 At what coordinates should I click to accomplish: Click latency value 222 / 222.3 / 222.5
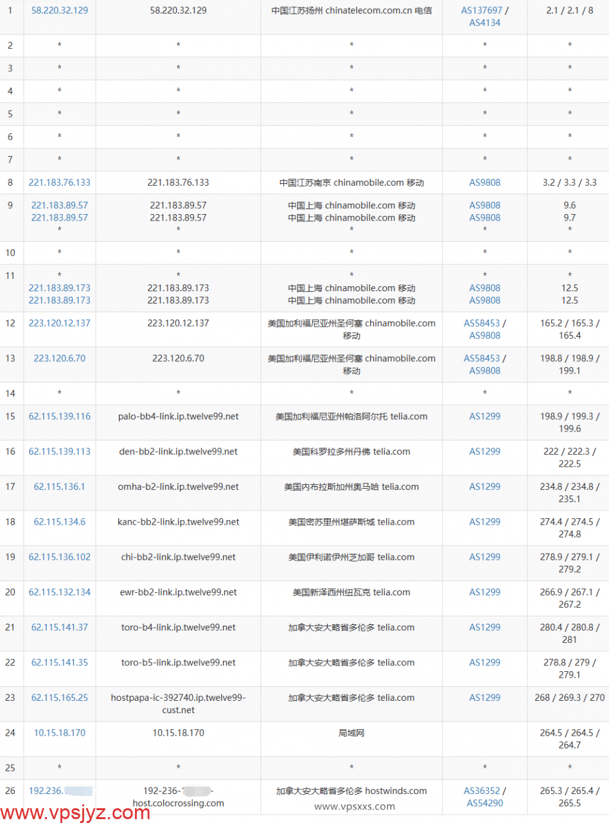pos(570,458)
